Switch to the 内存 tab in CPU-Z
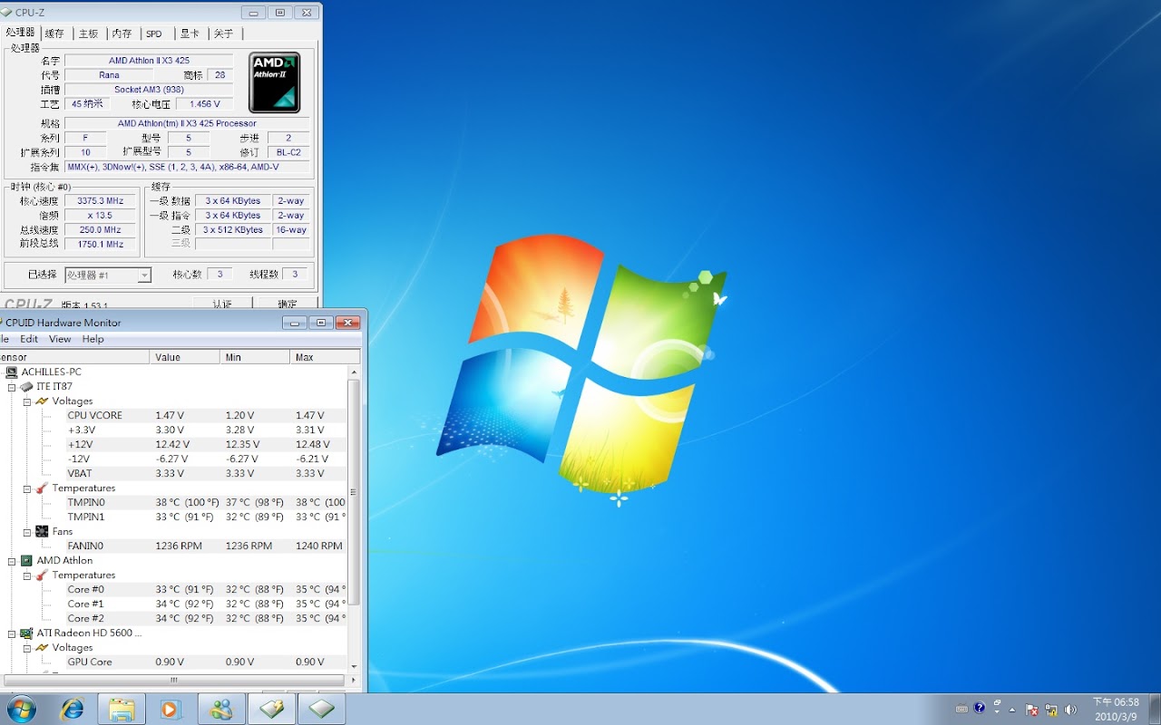 click(122, 34)
